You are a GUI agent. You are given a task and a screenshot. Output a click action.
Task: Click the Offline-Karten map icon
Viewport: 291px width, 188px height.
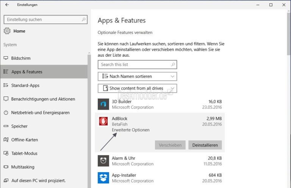[6, 140]
